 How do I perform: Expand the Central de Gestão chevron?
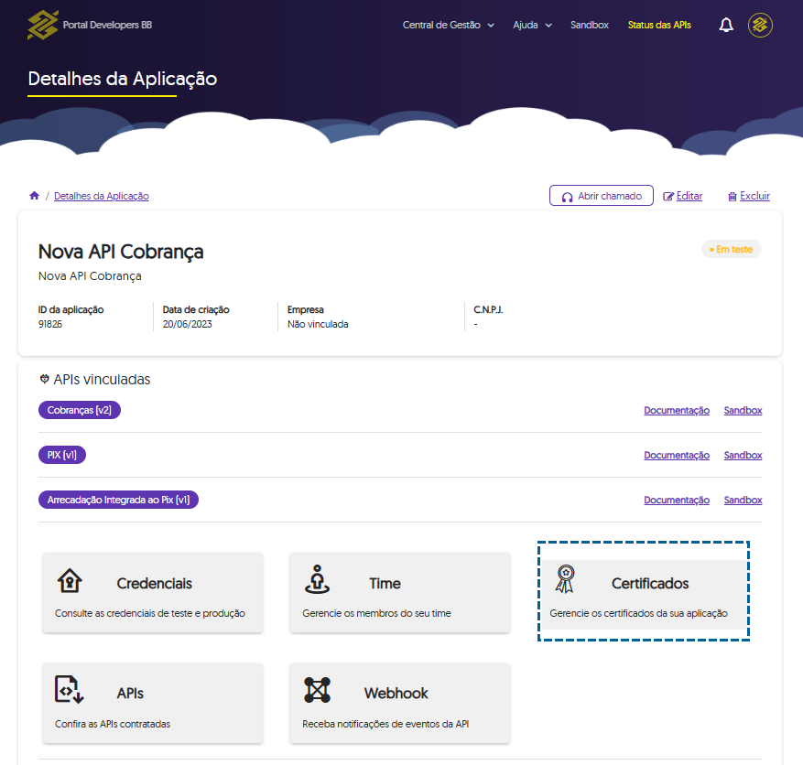coord(491,26)
